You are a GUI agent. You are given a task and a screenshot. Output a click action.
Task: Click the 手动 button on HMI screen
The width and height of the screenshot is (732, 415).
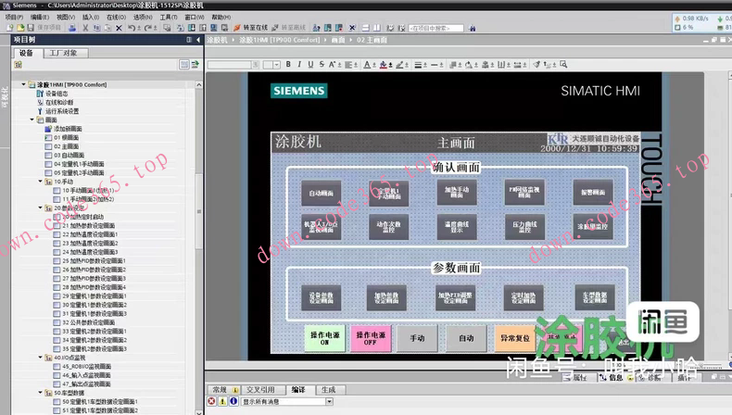coord(417,339)
